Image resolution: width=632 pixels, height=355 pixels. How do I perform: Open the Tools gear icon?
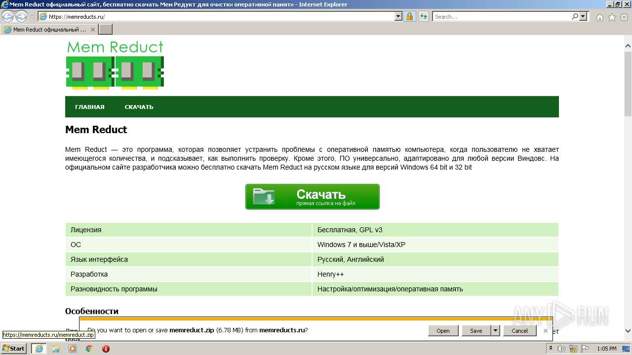tap(624, 17)
